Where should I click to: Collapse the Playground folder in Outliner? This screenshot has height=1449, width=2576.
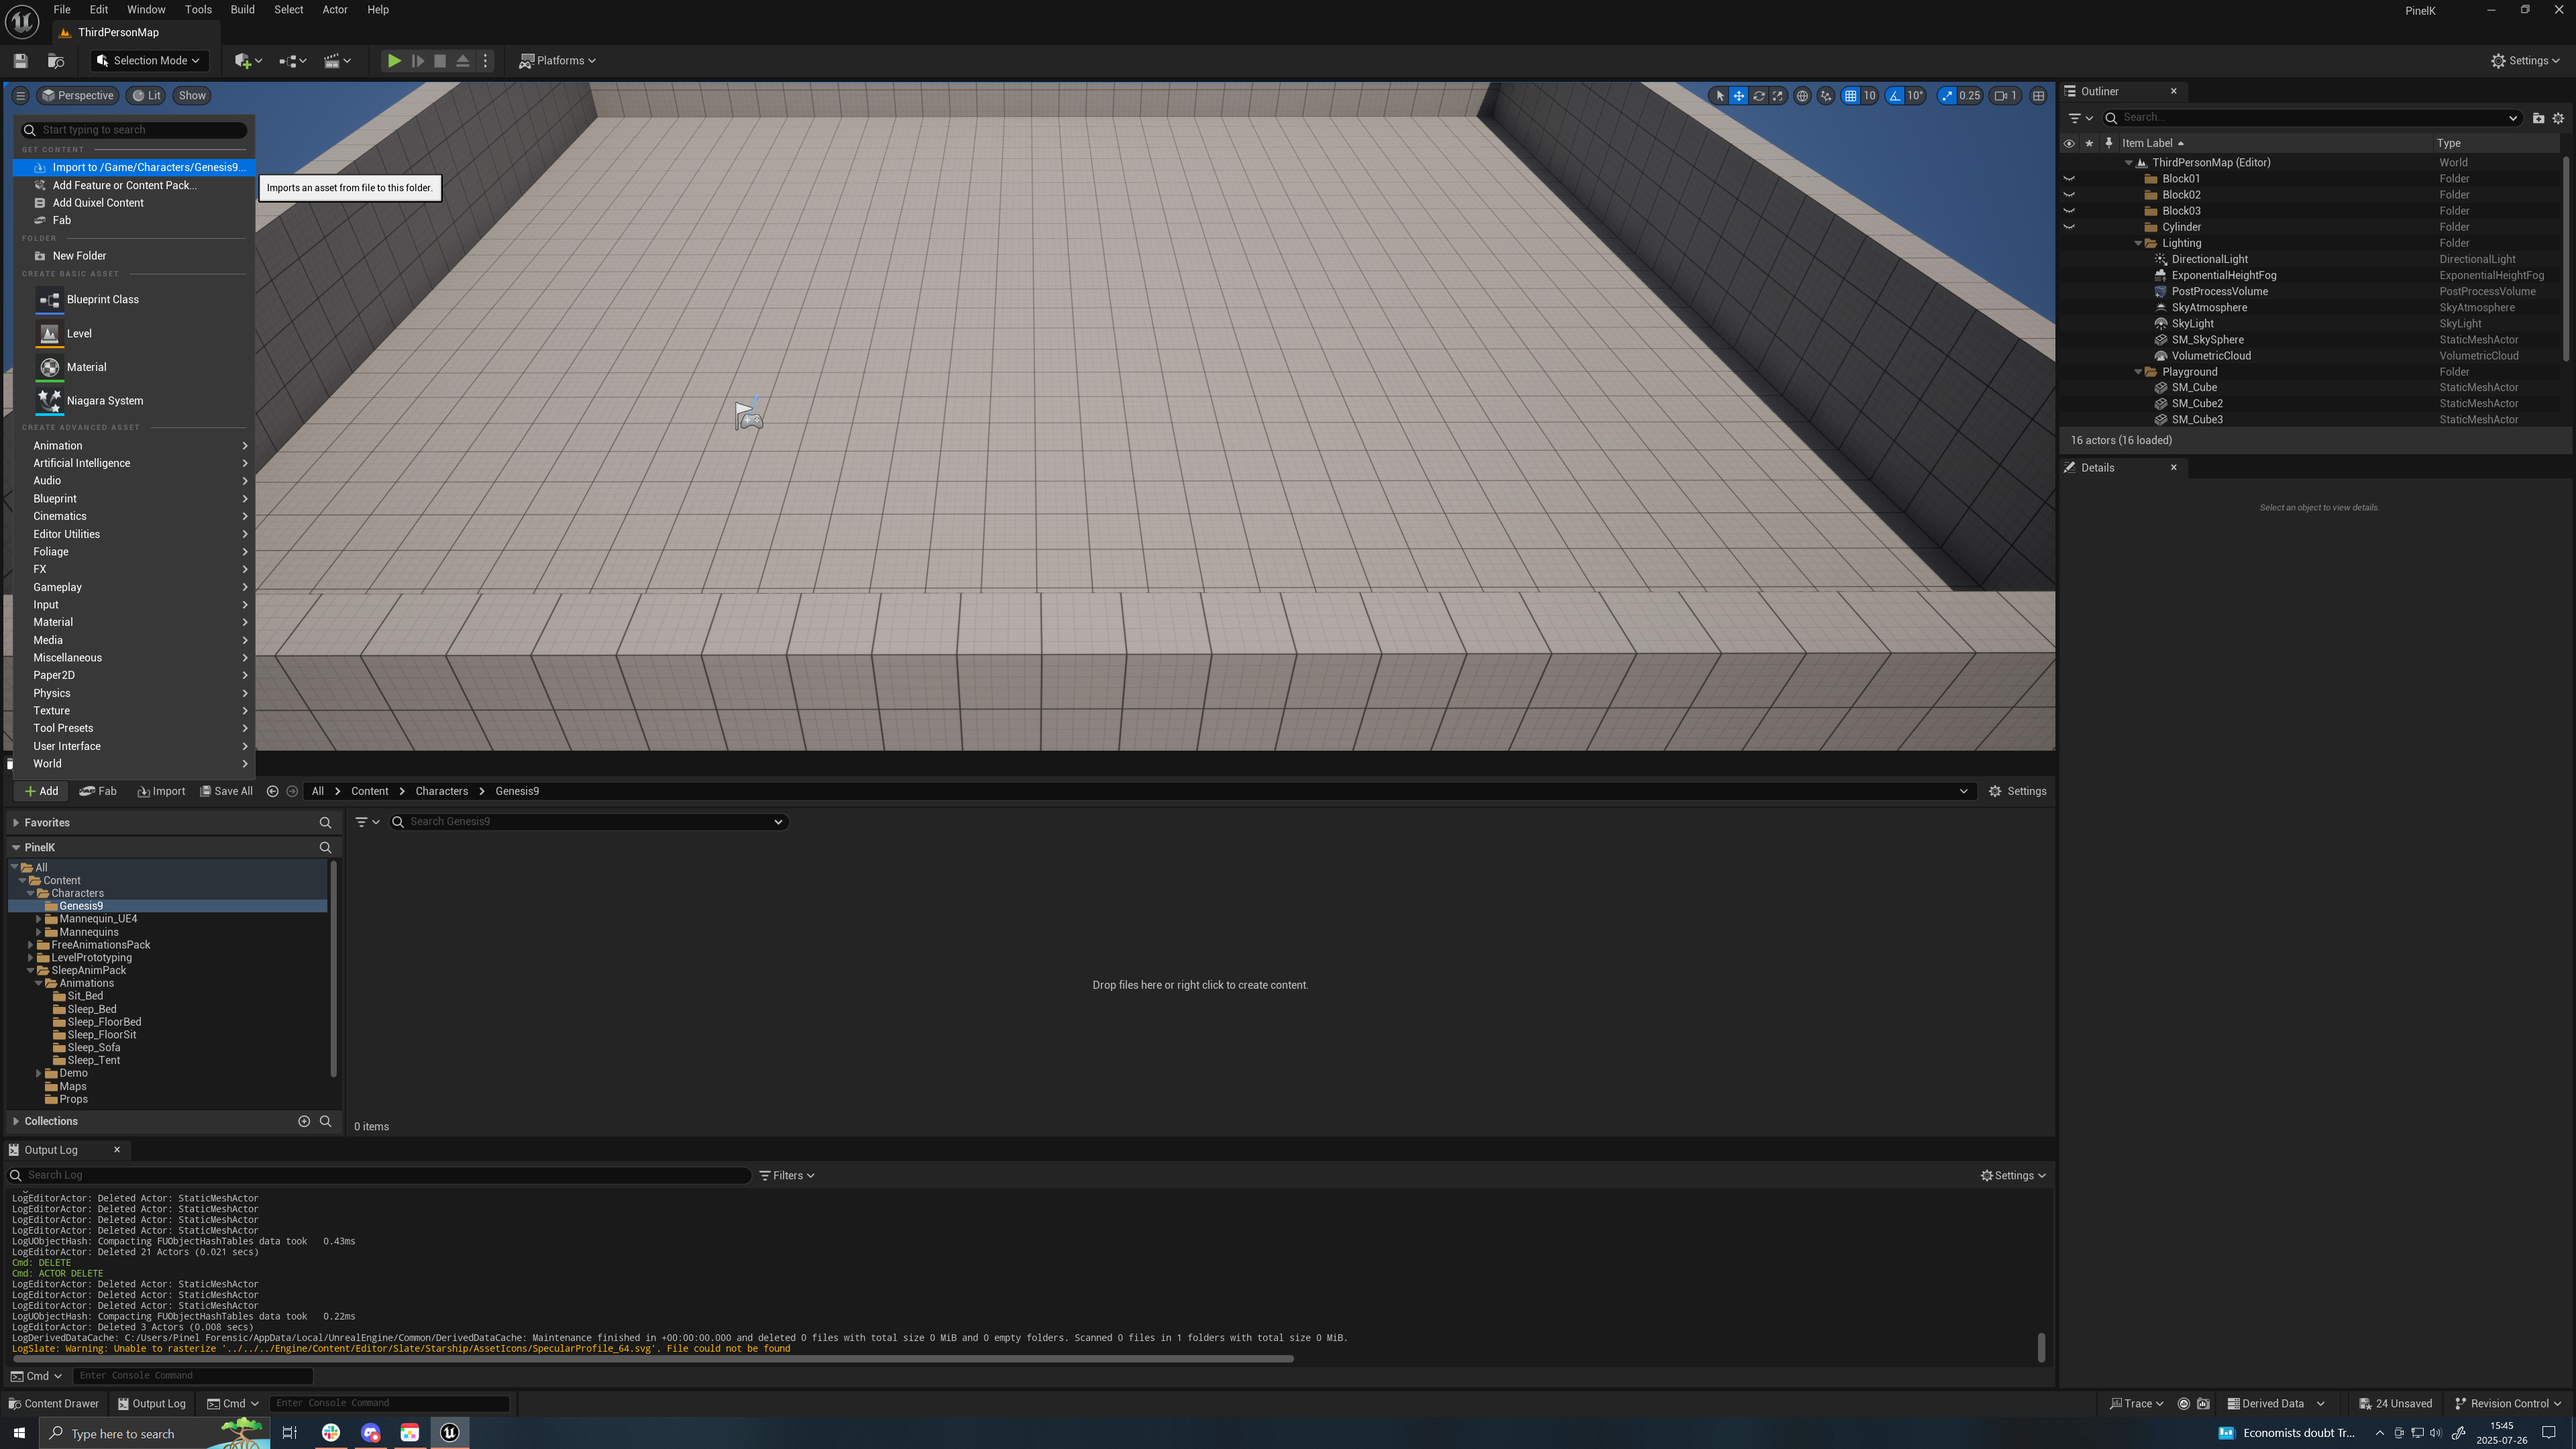[x=2138, y=372]
